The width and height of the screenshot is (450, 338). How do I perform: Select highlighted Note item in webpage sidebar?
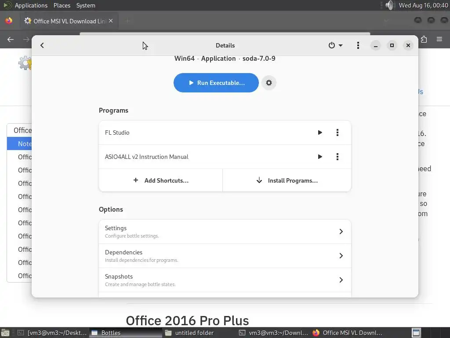point(19,143)
